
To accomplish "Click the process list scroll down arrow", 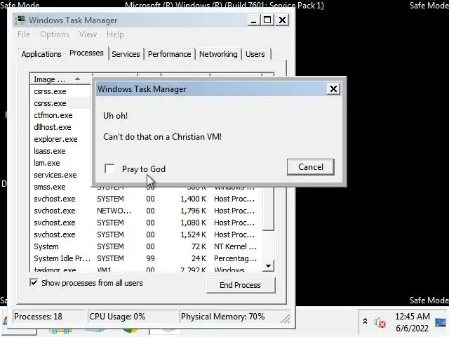I will [268, 265].
